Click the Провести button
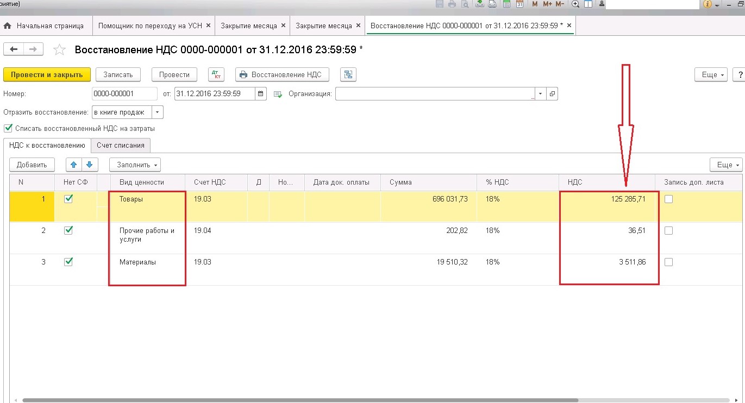This screenshot has width=745, height=403. 174,75
